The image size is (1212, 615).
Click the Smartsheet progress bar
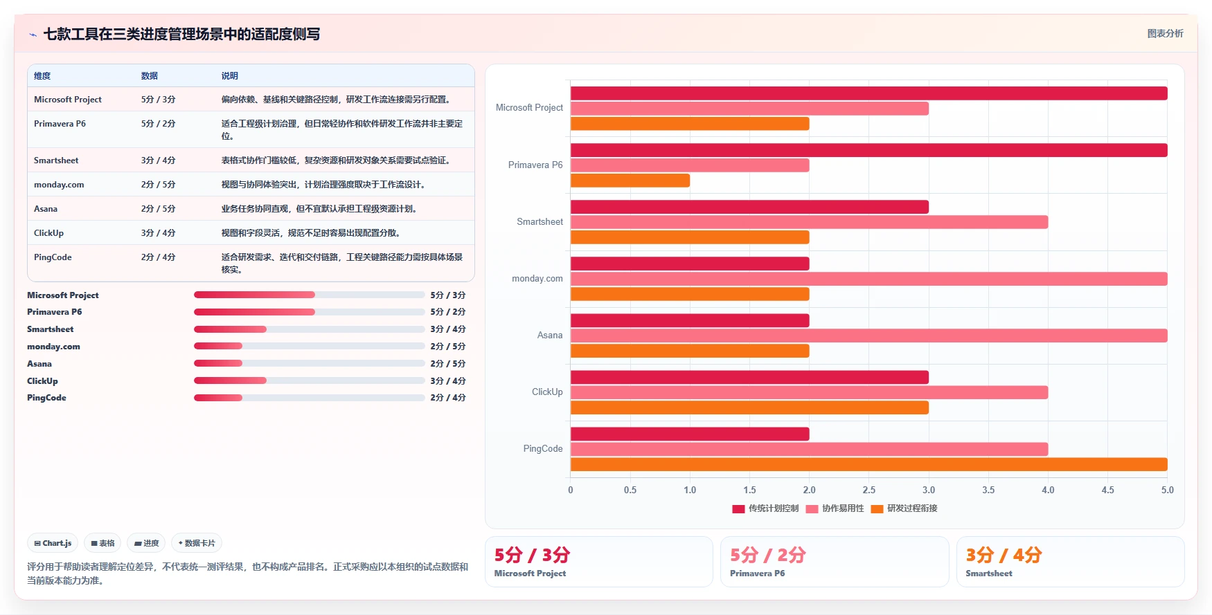[310, 329]
